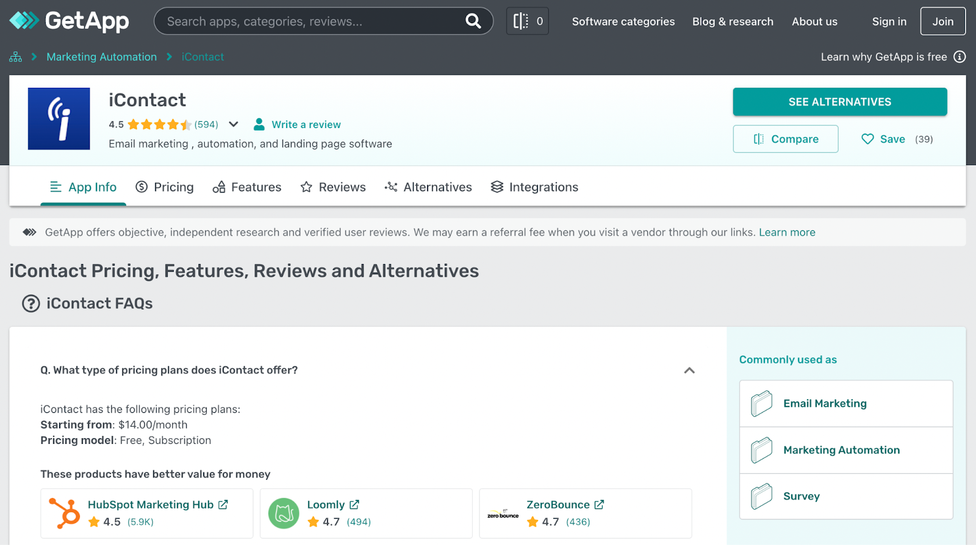Click the search magnifier icon
Viewport: 976px width, 545px height.
[473, 21]
